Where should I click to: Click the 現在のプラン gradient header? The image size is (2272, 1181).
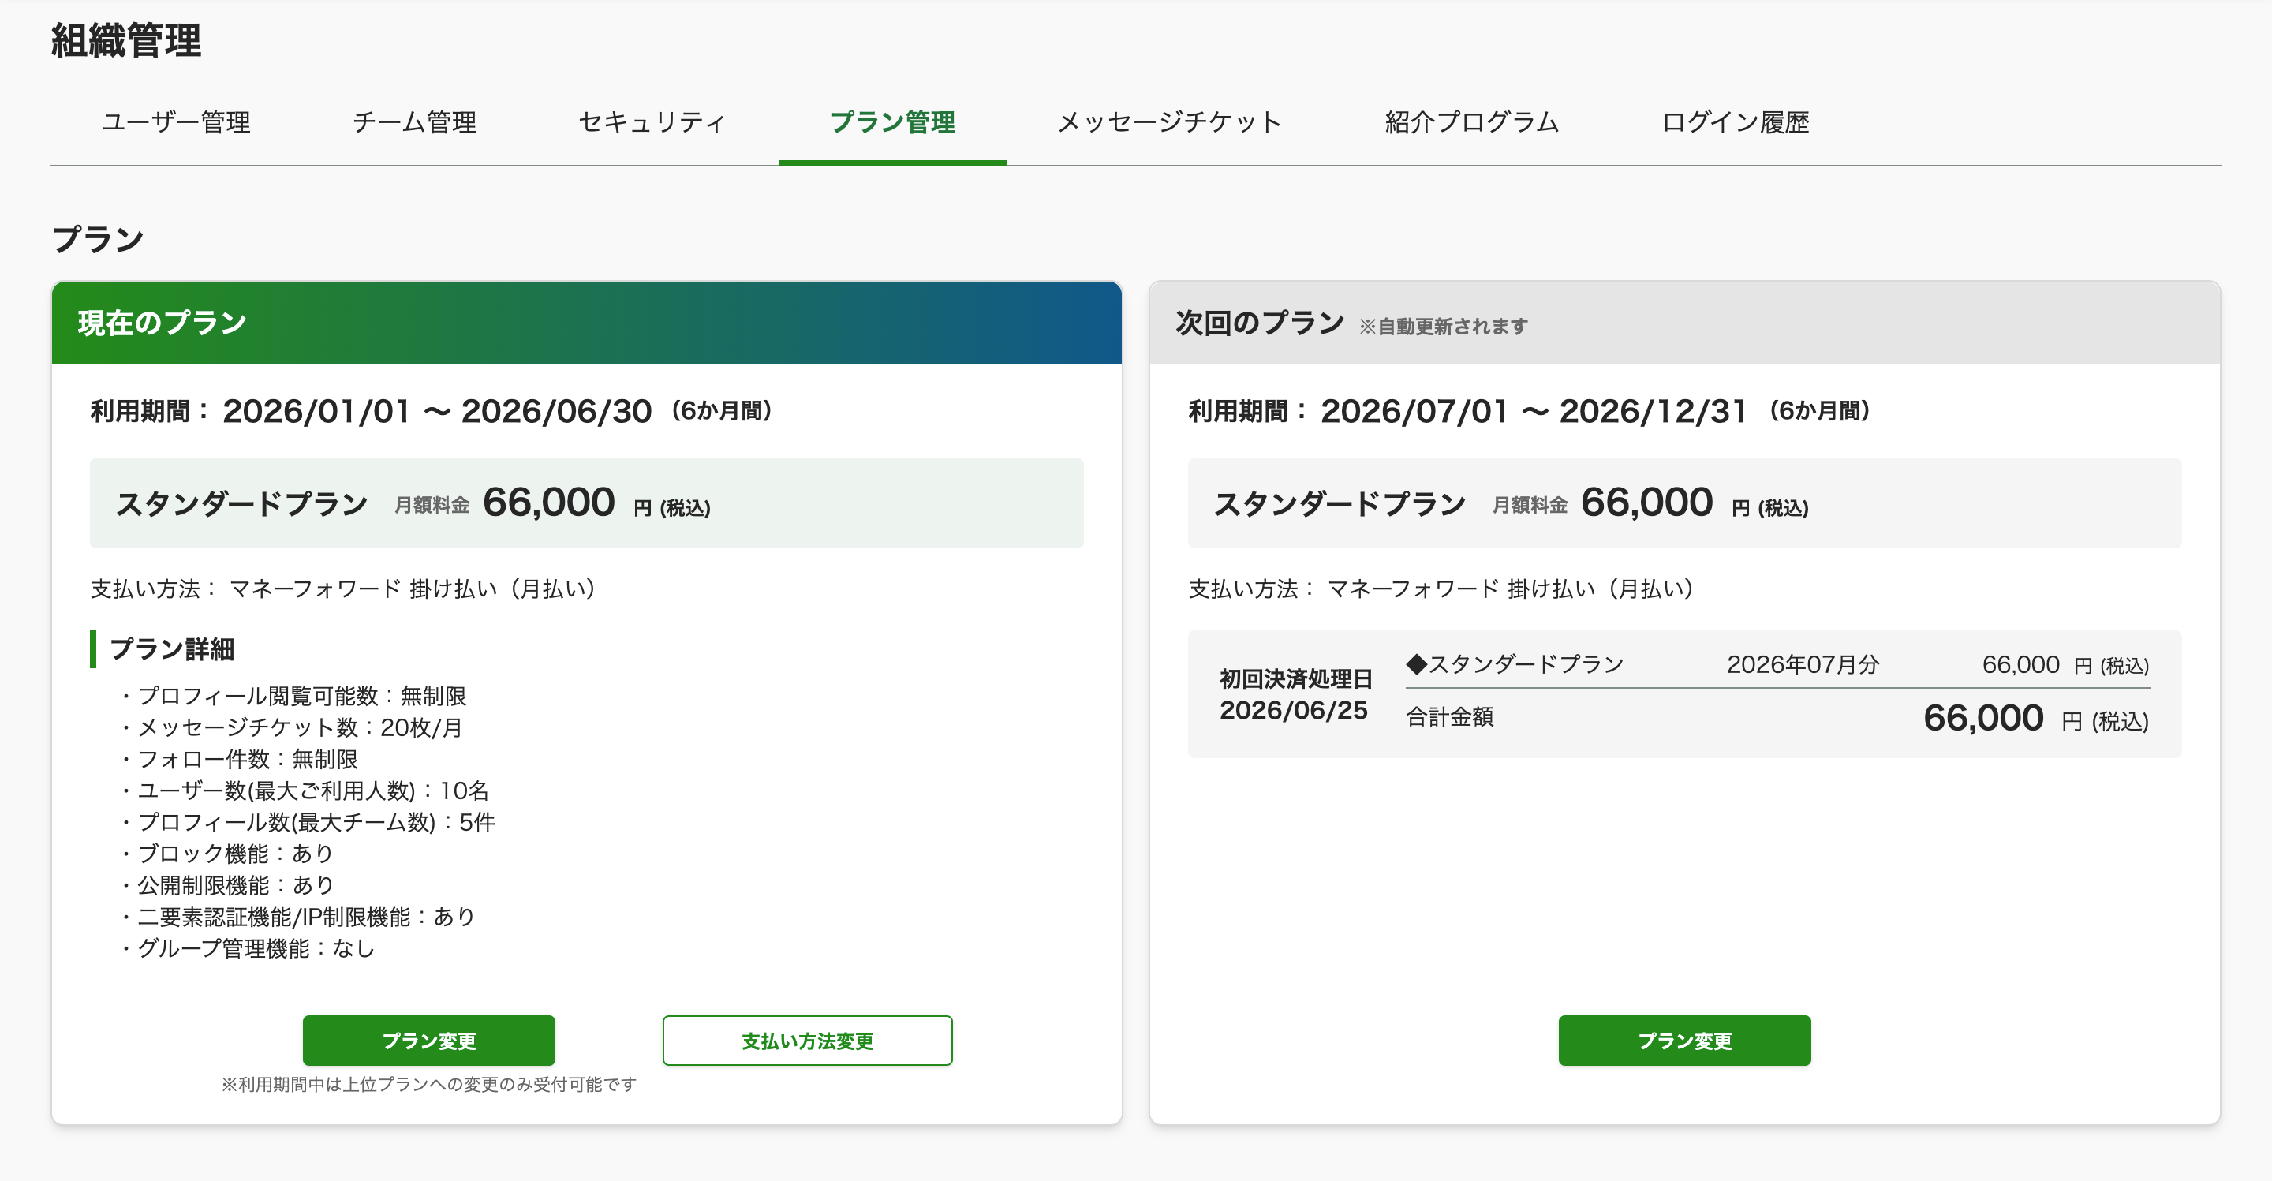click(x=586, y=323)
